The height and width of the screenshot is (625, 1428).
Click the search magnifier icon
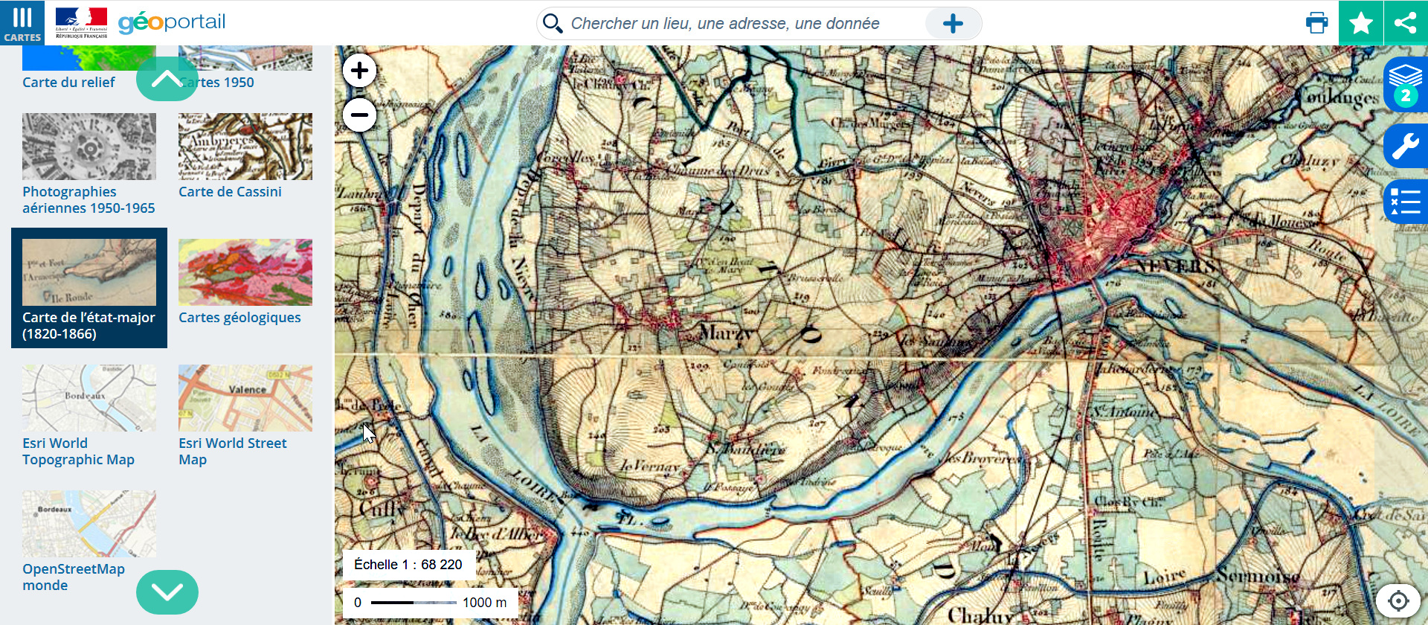pyautogui.click(x=553, y=23)
